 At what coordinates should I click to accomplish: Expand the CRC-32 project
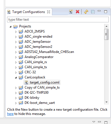click(16, 72)
